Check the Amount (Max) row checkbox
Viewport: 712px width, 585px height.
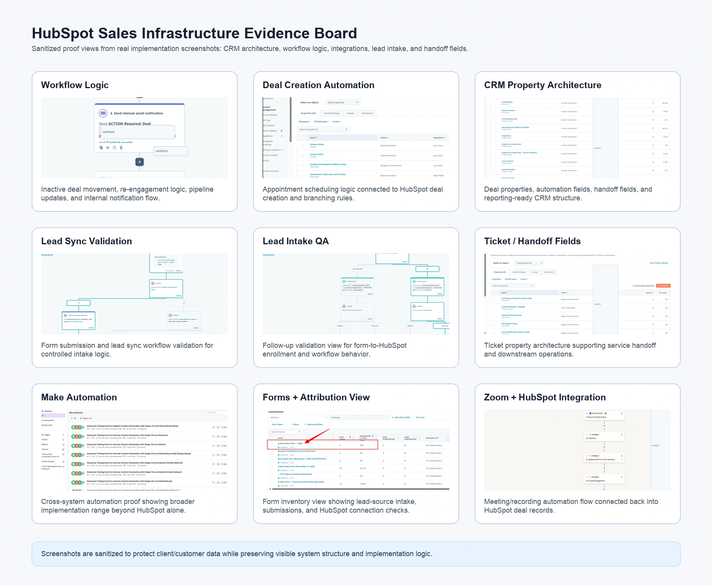click(302, 145)
